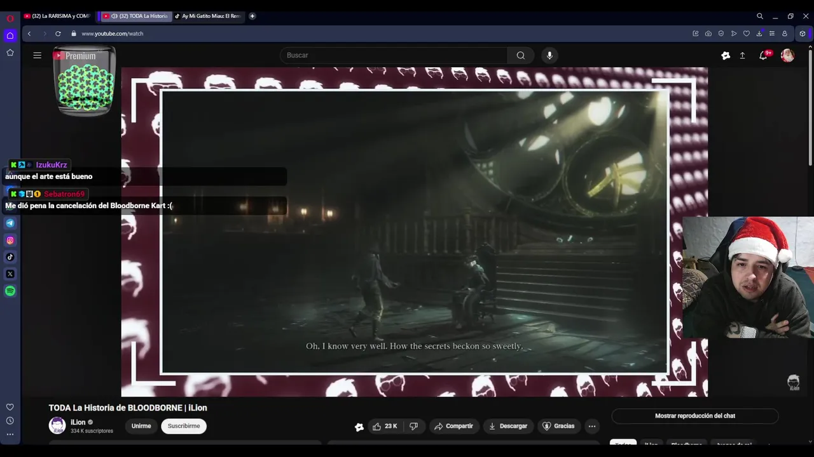Click the Compartir share button
The image size is (814, 457).
[453, 426]
